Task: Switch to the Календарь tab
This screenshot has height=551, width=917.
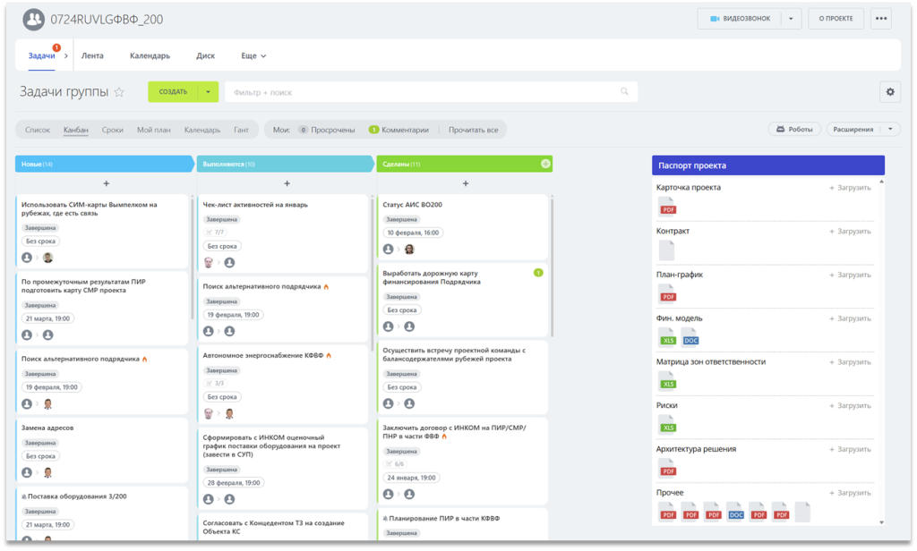Action: pos(150,55)
